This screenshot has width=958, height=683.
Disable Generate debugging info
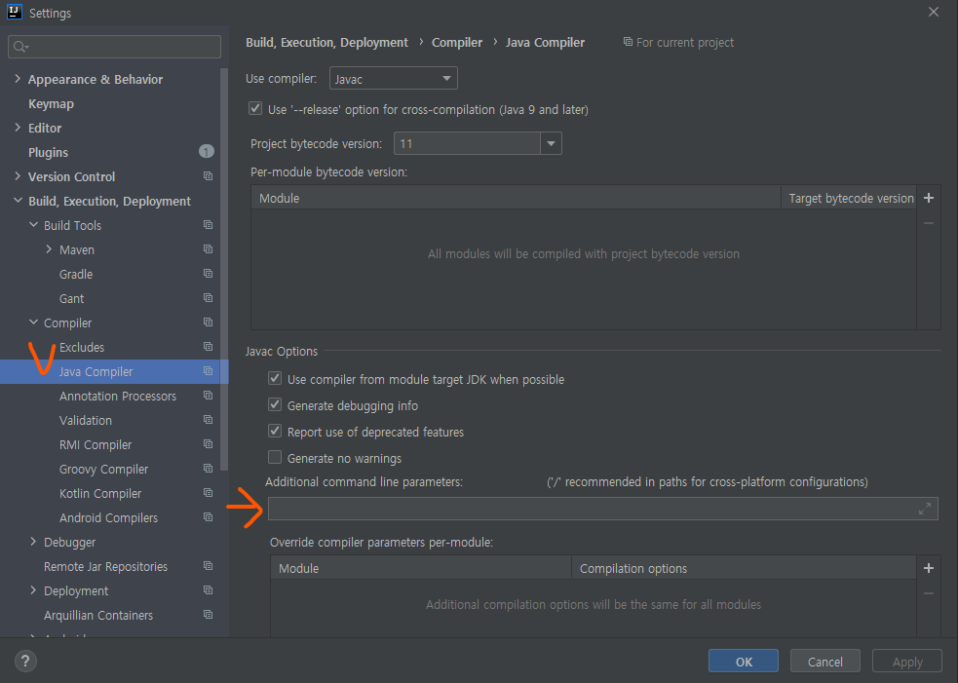click(x=275, y=405)
